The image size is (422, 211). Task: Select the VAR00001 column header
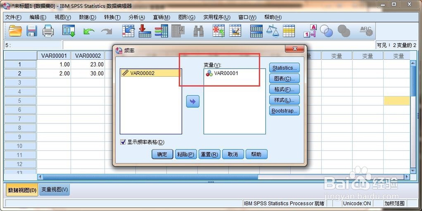pyautogui.click(x=54, y=56)
